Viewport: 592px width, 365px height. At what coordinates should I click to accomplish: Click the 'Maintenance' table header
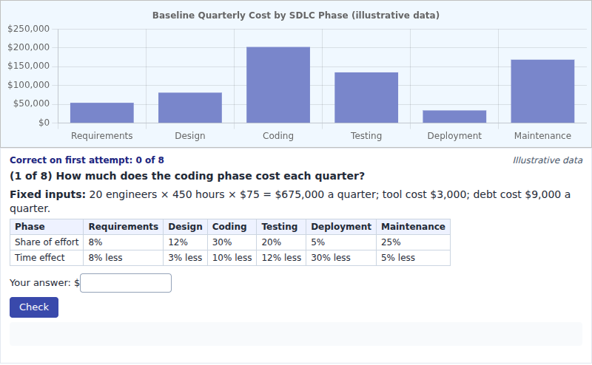coord(413,227)
